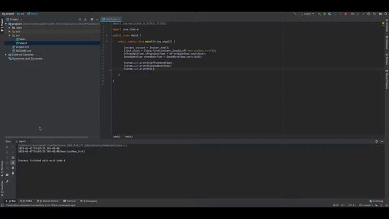Click the revert changes arrow icon
Viewport: 389px width, 219px height.
click(374, 14)
